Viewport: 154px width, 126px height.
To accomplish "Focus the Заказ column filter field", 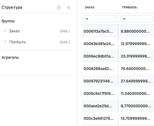I will click(x=99, y=19).
